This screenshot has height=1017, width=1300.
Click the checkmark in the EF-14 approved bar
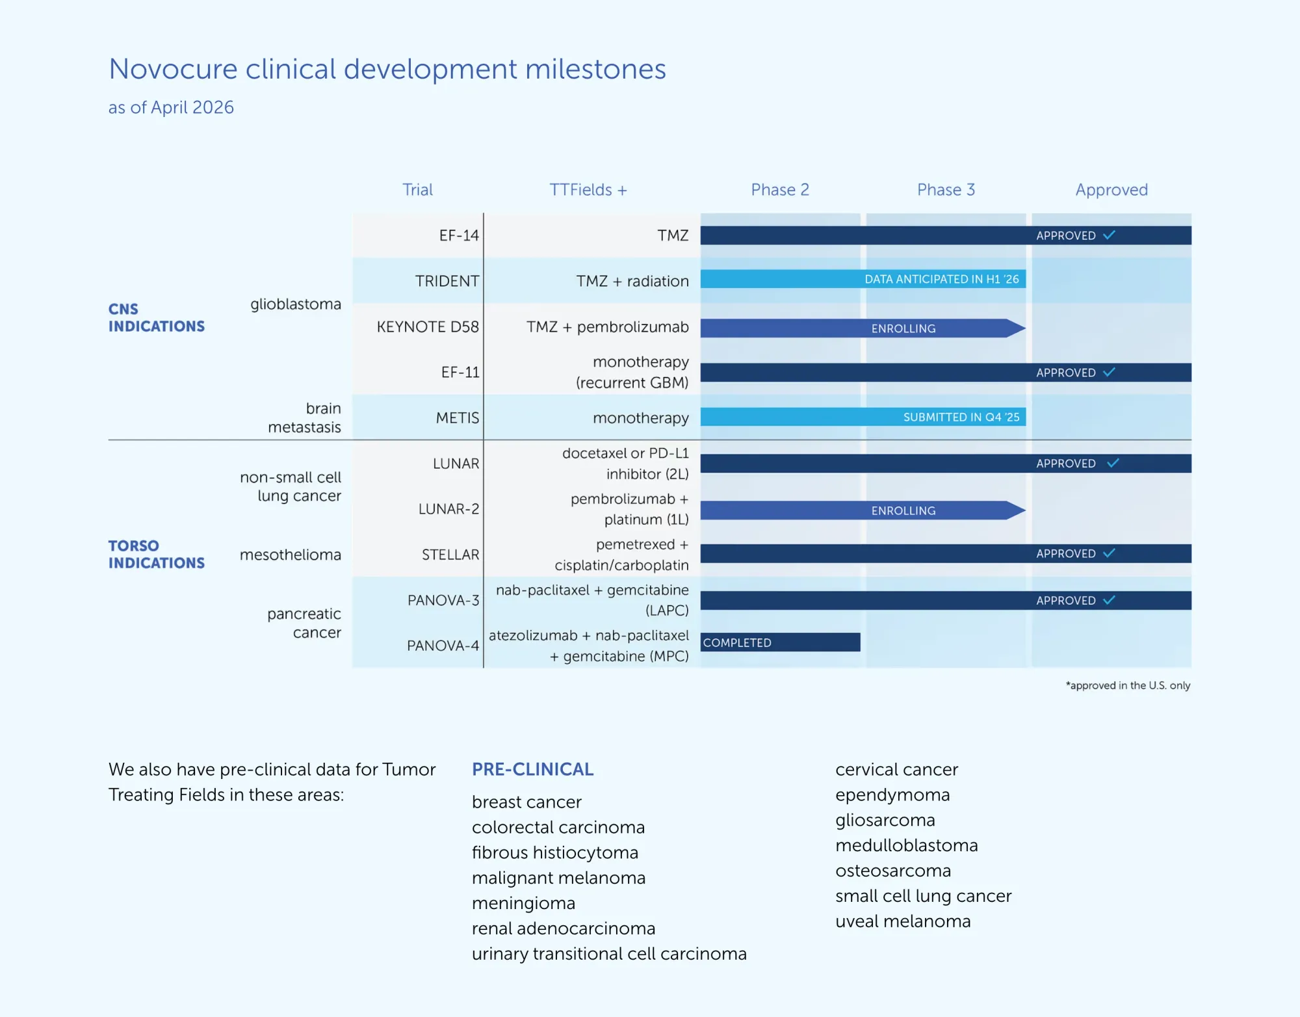[1109, 235]
